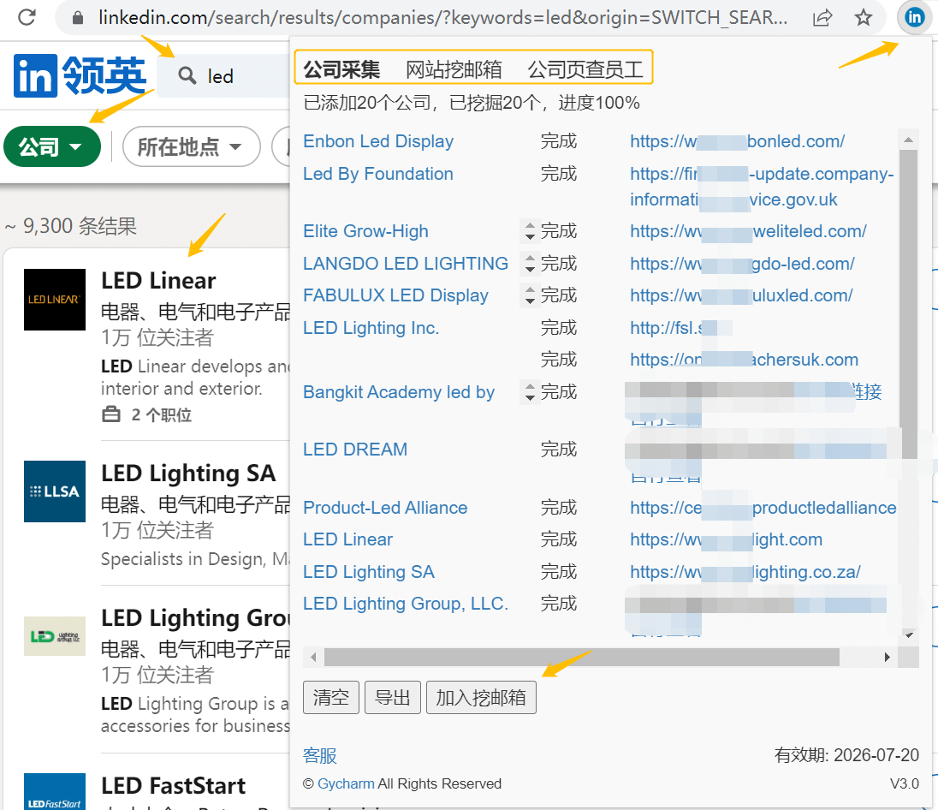The image size is (938, 810).
Task: Open LED Lighting SA search result title
Action: [187, 473]
